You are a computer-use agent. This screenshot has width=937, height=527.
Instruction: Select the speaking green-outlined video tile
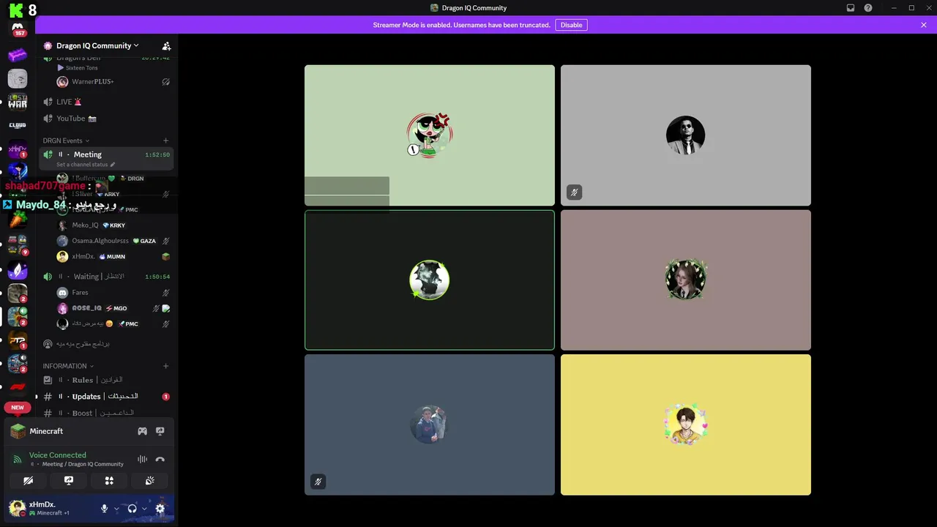pyautogui.click(x=430, y=280)
